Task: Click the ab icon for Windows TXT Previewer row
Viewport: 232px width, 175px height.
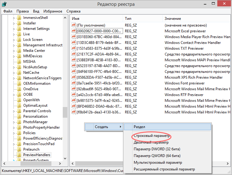Action: [x=73, y=48]
